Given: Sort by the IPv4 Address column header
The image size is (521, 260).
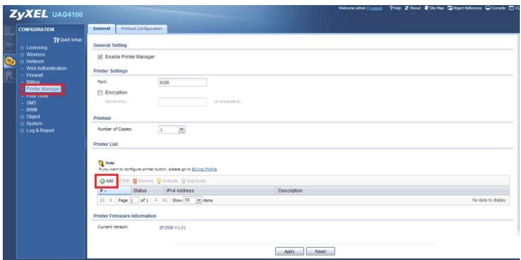Looking at the screenshot, I should pyautogui.click(x=221, y=191).
